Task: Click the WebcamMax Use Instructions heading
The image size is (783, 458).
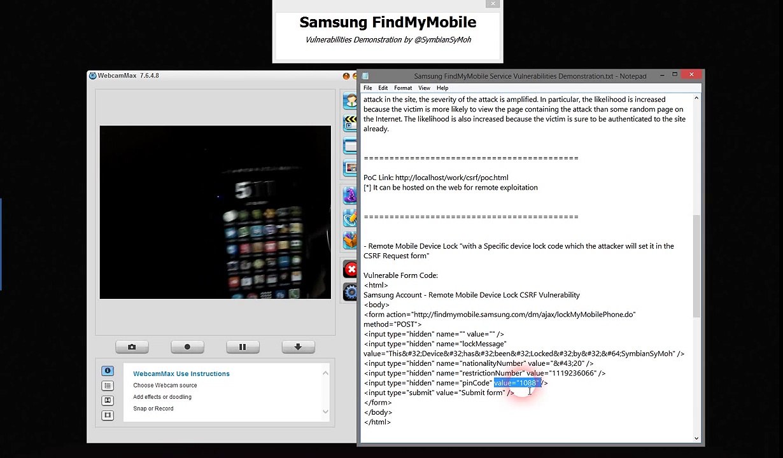Action: 181,373
